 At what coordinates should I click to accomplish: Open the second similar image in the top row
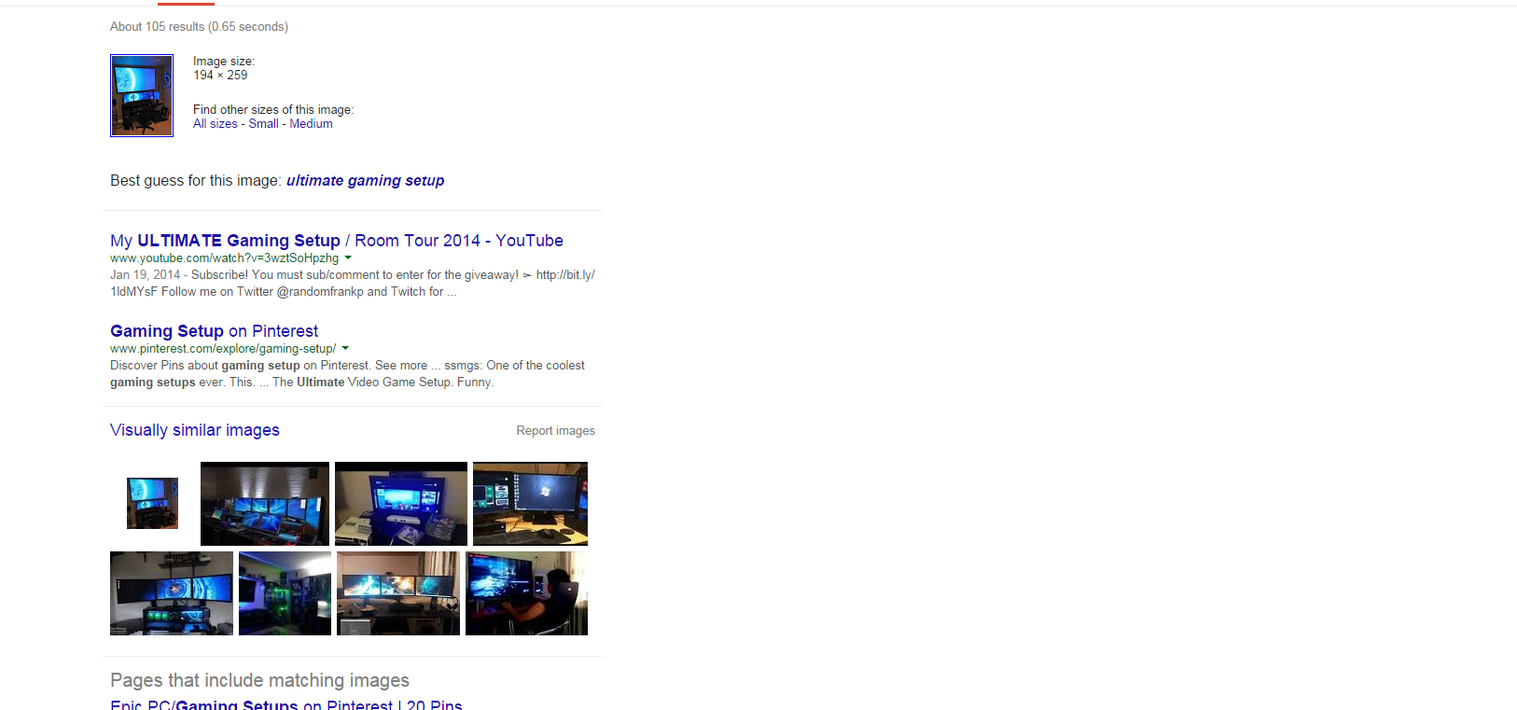point(265,504)
